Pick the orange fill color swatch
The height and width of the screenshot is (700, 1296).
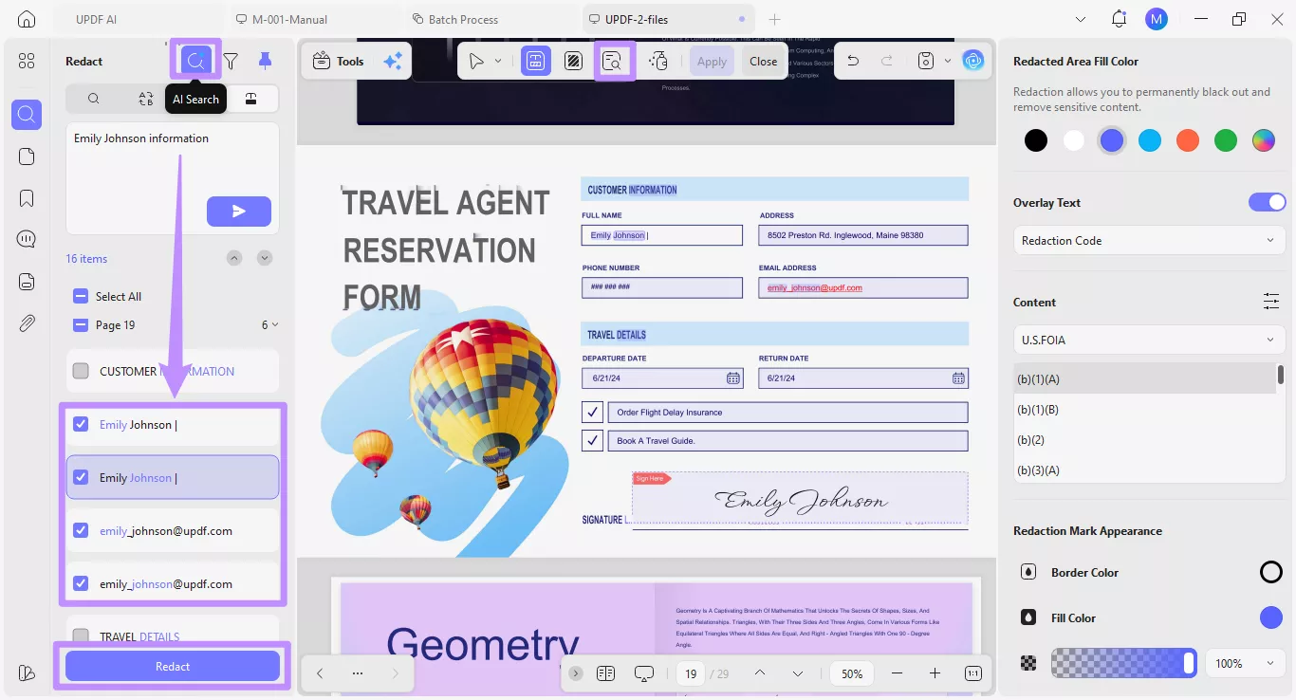coord(1188,140)
